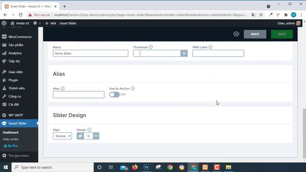Open Help center submenu link
This screenshot has height=172, width=306.
11,139
